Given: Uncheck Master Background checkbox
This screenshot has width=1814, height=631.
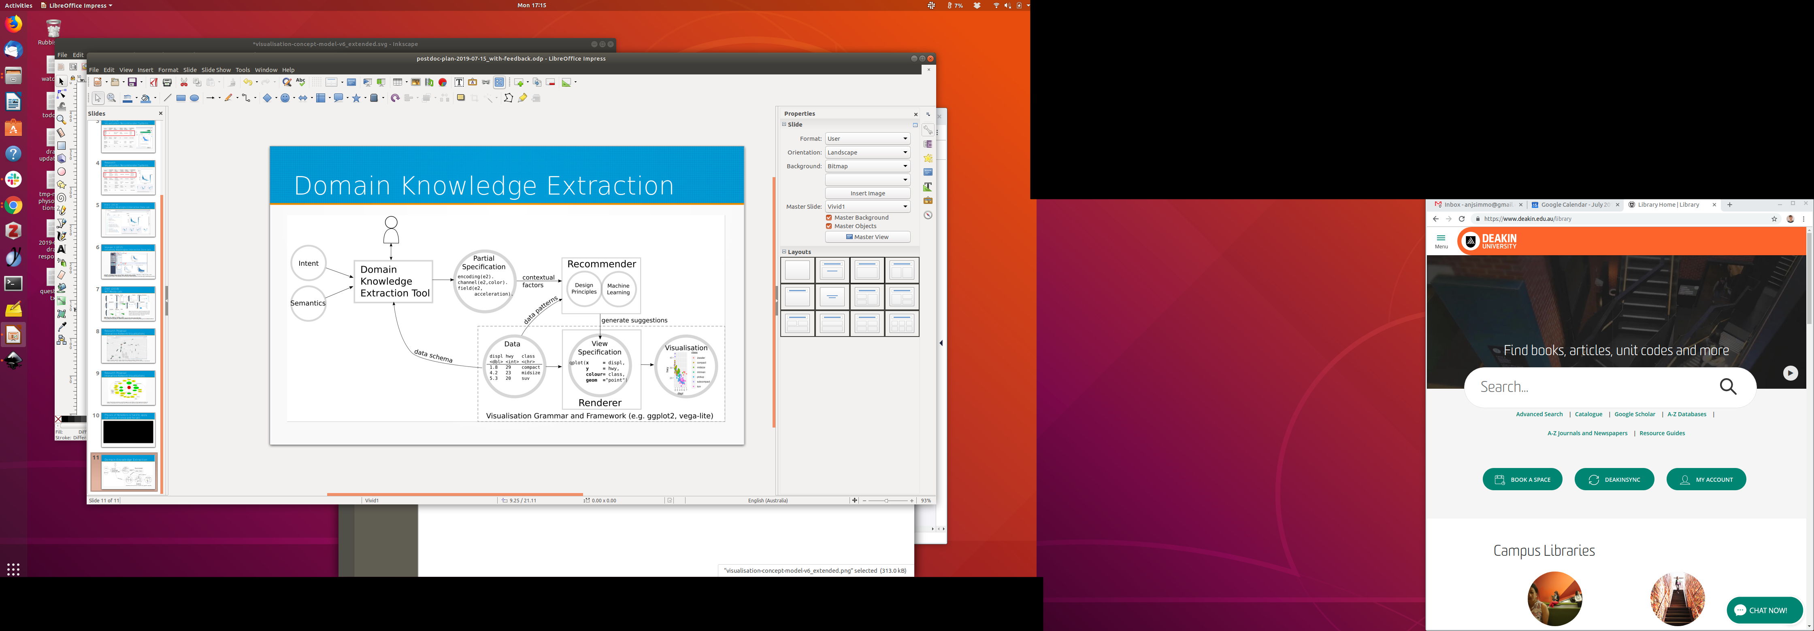Looking at the screenshot, I should coord(829,218).
